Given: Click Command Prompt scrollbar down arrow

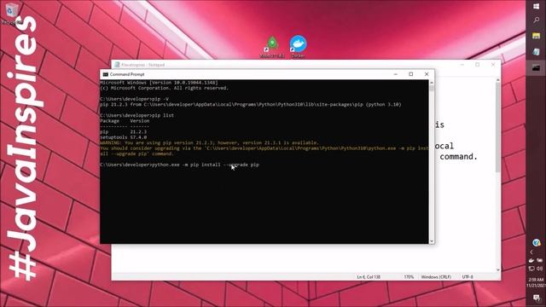Looking at the screenshot, I should point(432,240).
